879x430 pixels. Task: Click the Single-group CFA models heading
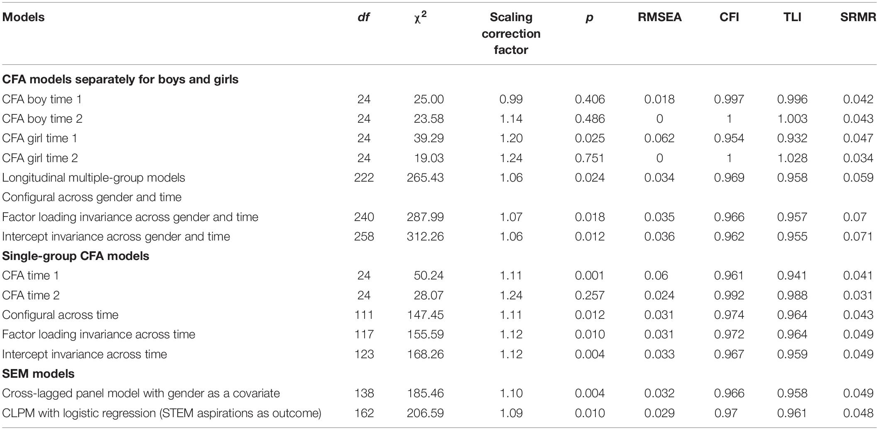coord(76,256)
